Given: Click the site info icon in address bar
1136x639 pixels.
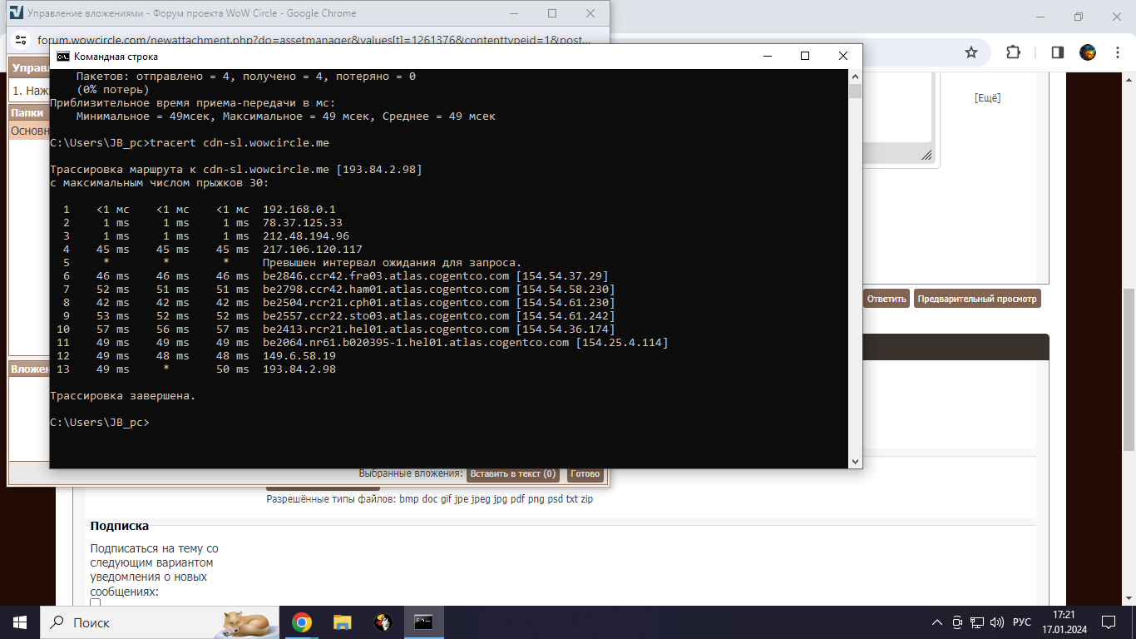Looking at the screenshot, I should 22,40.
